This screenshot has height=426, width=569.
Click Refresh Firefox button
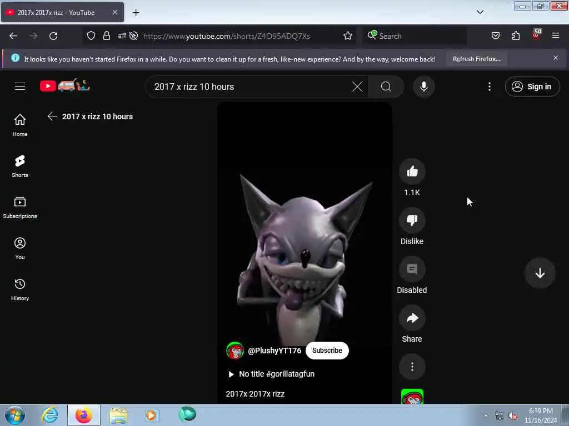click(x=476, y=59)
